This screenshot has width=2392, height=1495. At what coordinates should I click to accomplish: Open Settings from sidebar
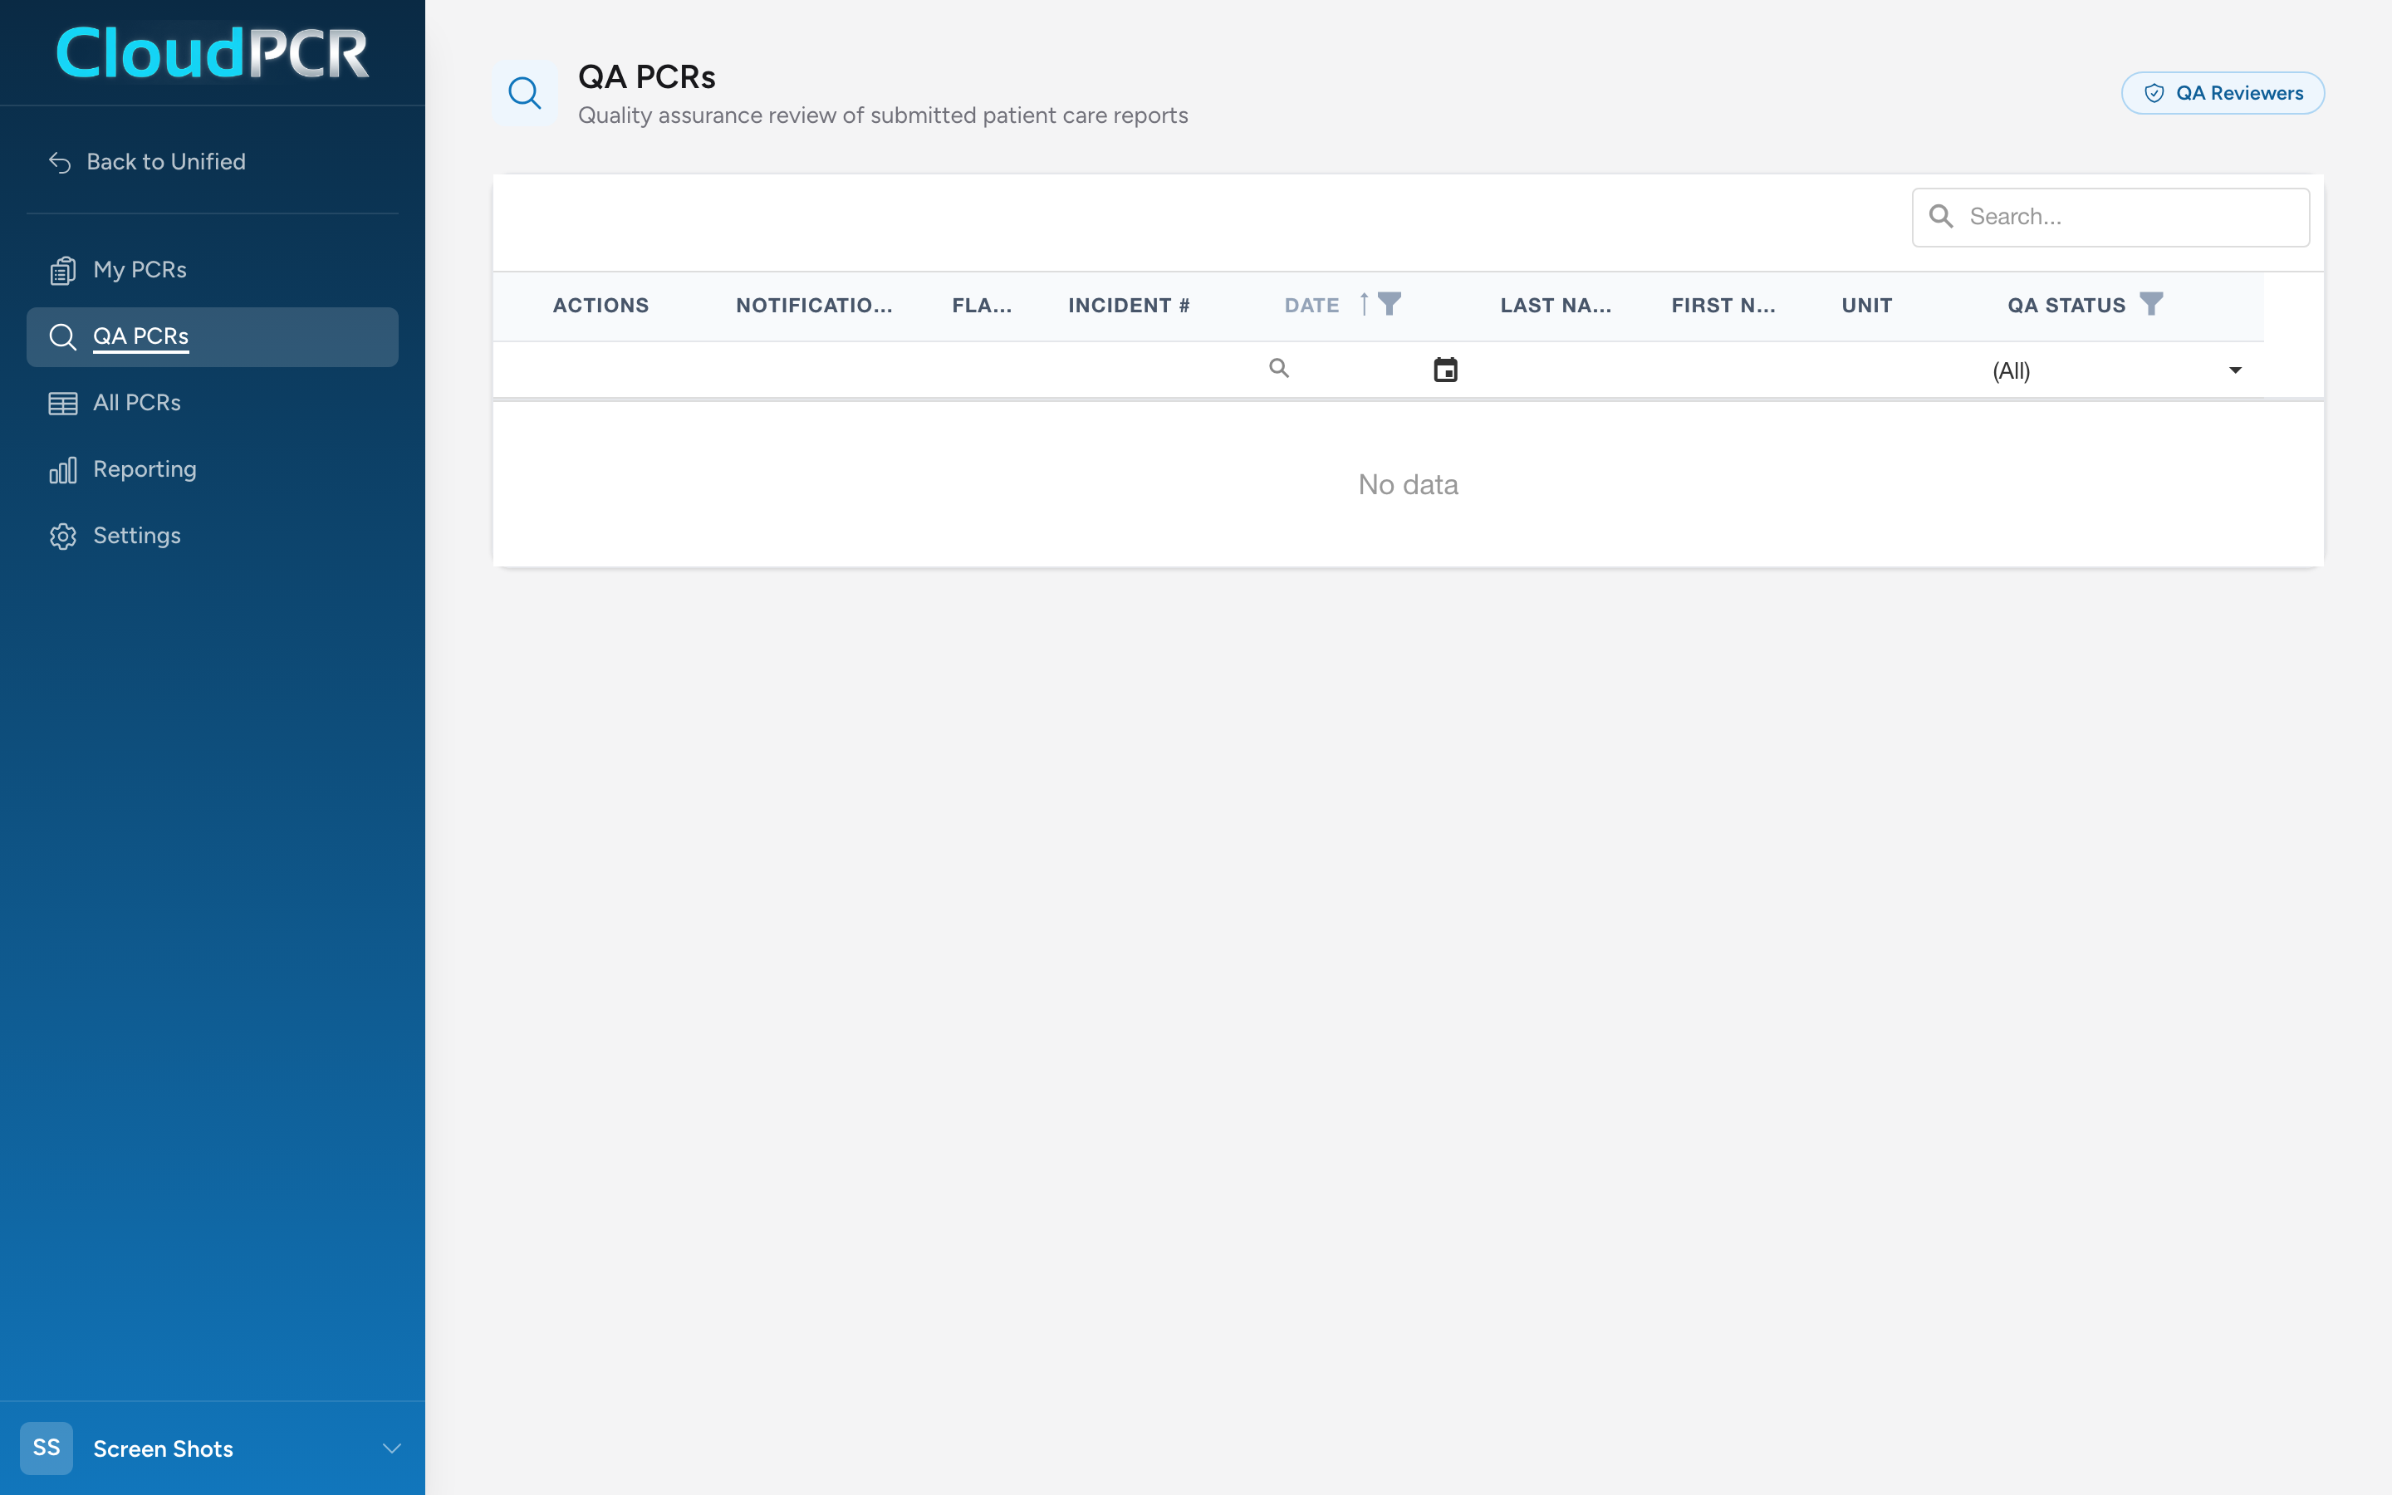pos(213,536)
